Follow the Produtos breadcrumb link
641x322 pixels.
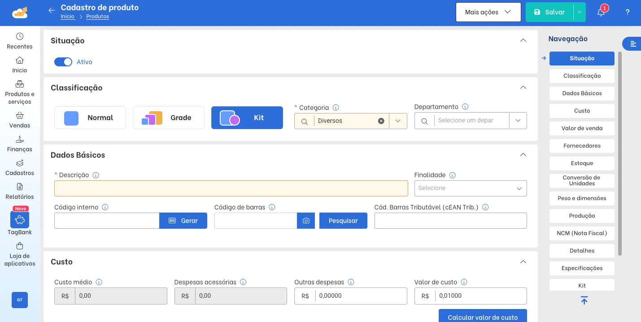(x=97, y=17)
